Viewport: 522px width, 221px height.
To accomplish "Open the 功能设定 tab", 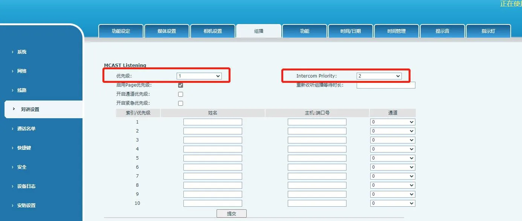I will pos(121,31).
